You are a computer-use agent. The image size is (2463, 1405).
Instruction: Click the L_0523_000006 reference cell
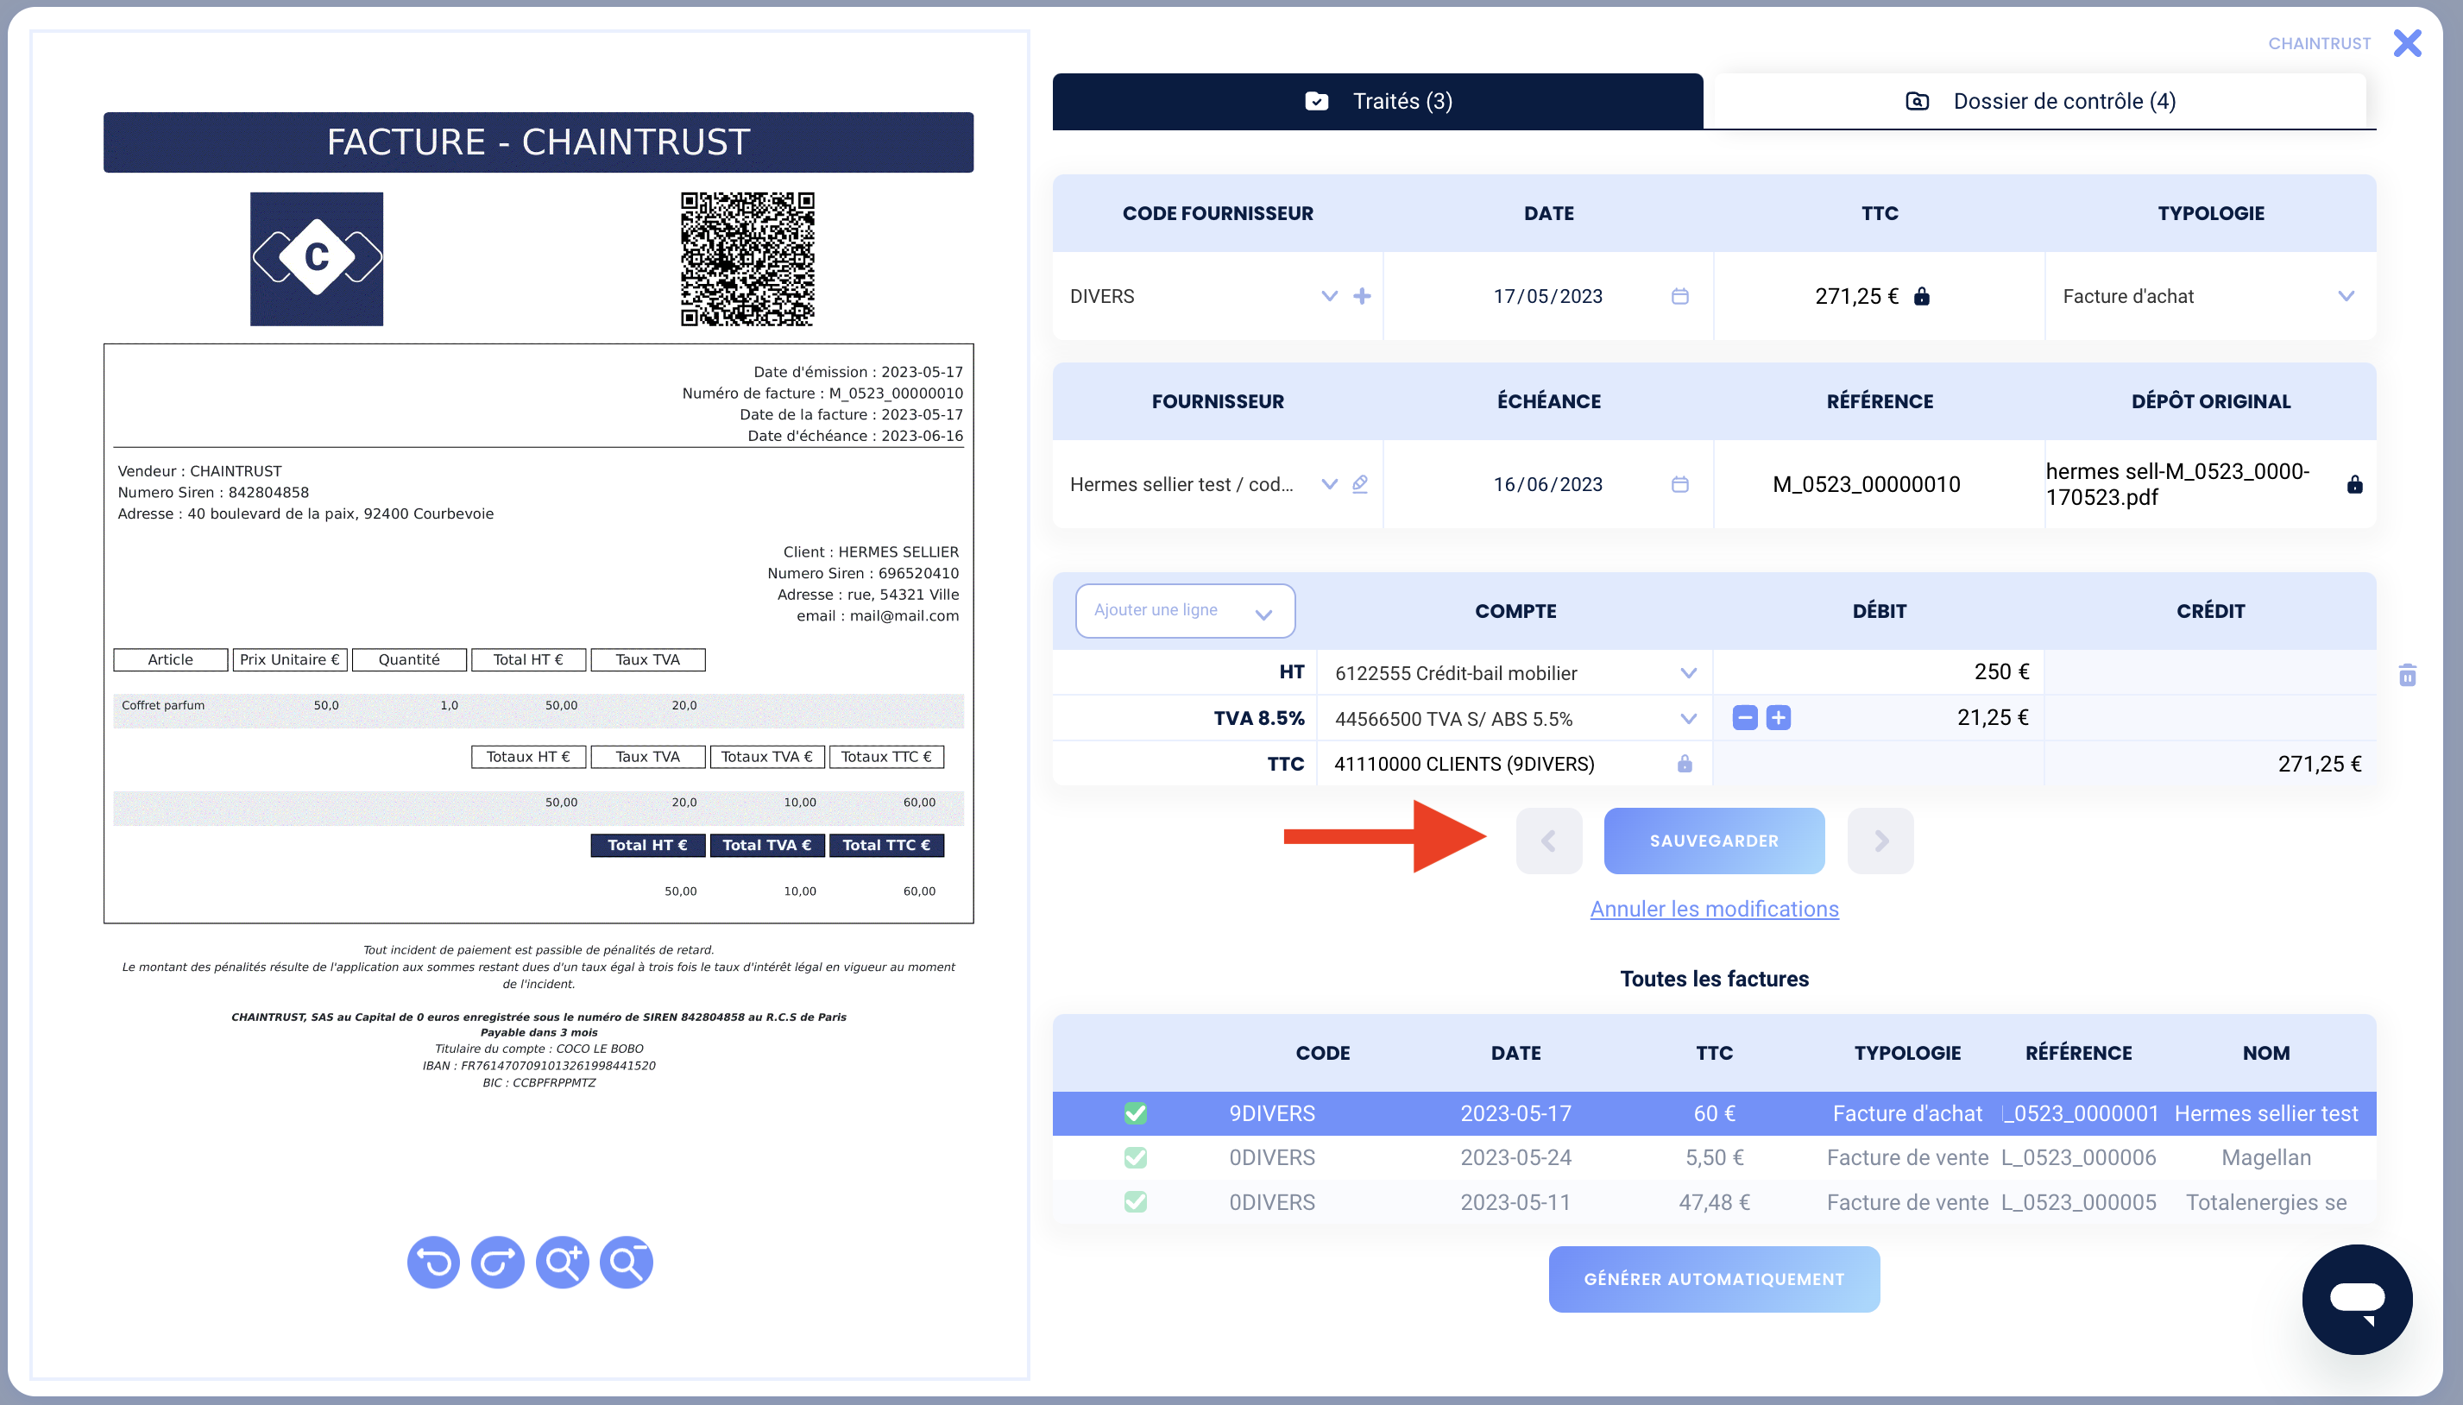pos(2078,1157)
